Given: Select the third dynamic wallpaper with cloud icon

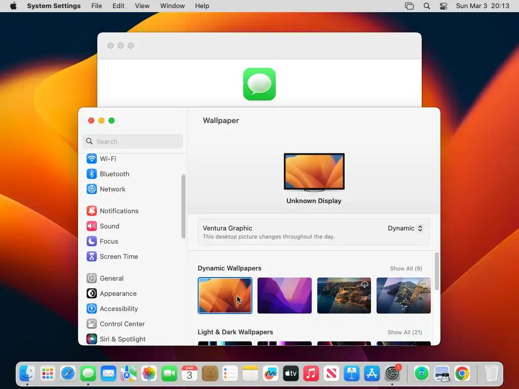Looking at the screenshot, I should [x=344, y=295].
